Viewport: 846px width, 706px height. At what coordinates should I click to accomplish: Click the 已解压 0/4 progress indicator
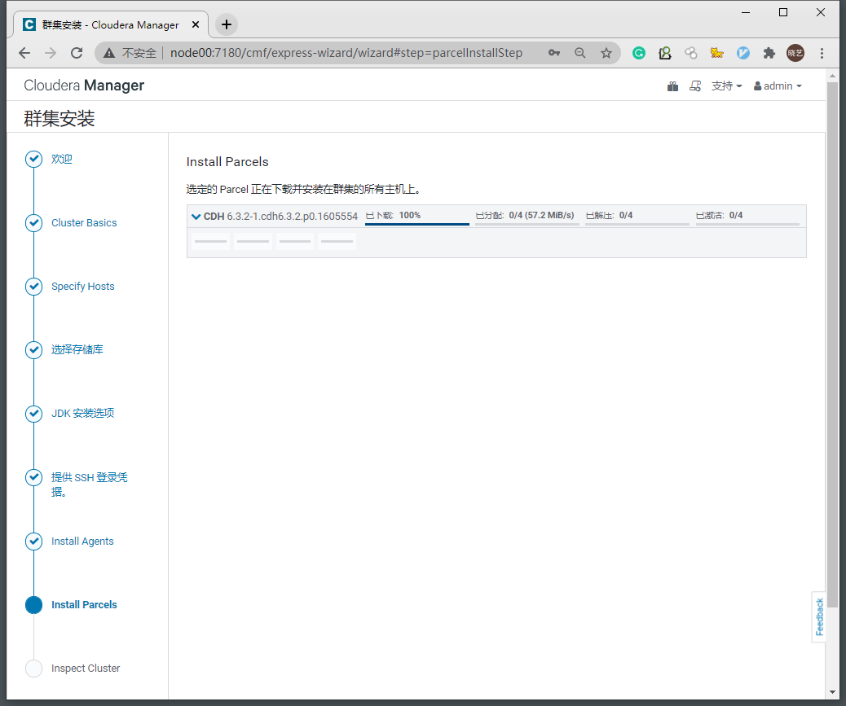[637, 224]
